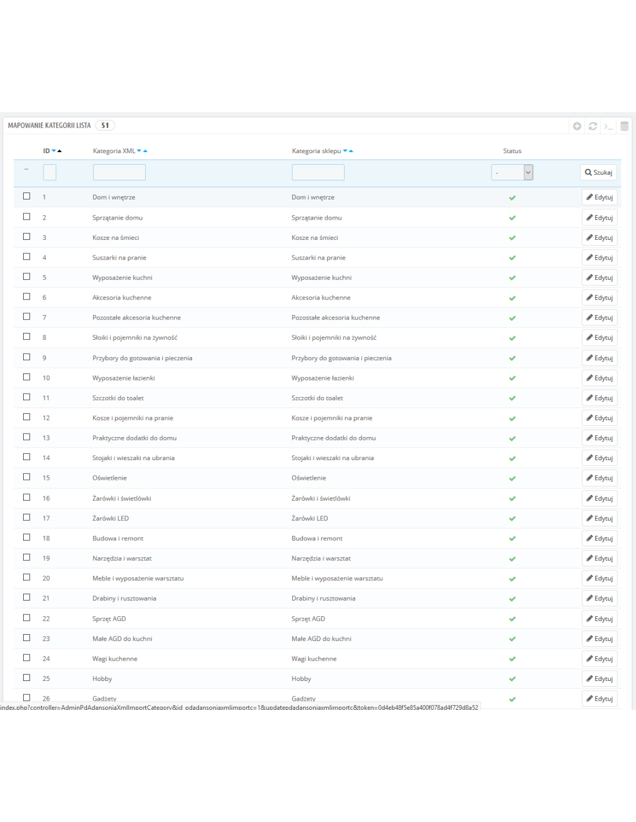
Task: Sort Kategoria XML descending arrow
Action: tap(139, 151)
